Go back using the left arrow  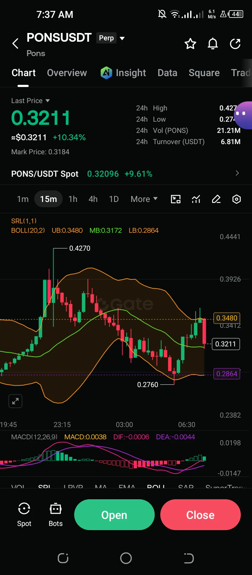point(15,44)
